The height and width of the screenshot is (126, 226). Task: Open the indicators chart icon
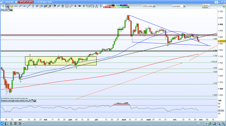click(x=205, y=6)
